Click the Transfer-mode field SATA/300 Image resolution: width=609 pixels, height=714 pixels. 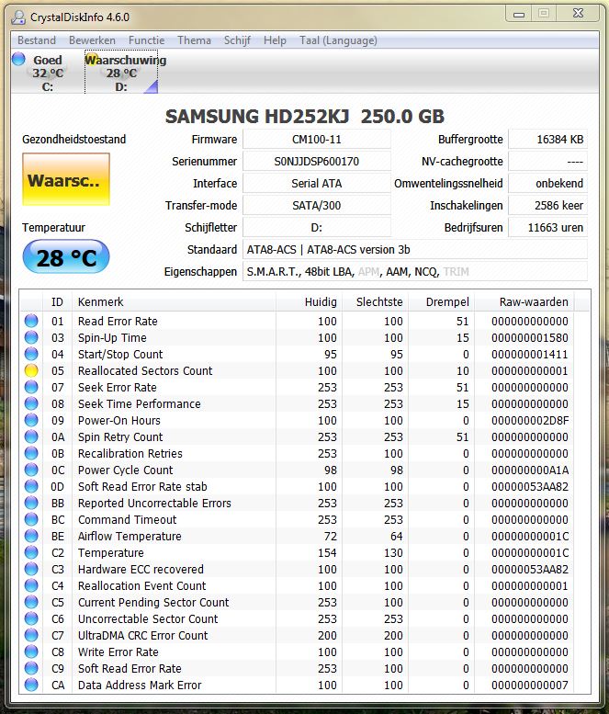317,205
